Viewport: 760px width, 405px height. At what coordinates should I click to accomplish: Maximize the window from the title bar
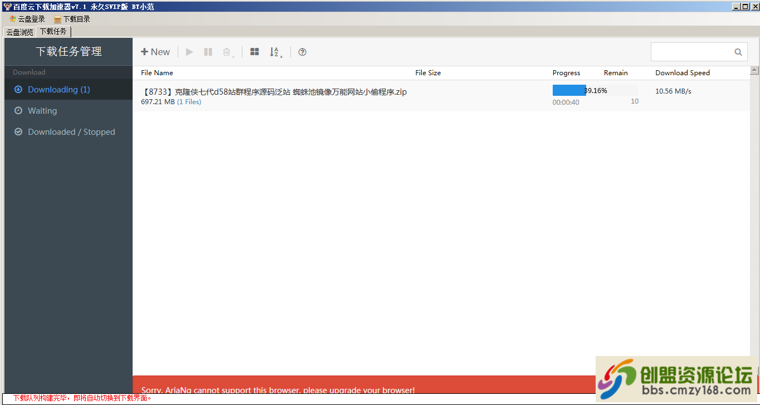(744, 7)
